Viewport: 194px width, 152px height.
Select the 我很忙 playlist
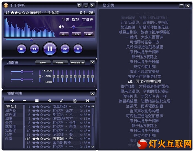[11, 131]
